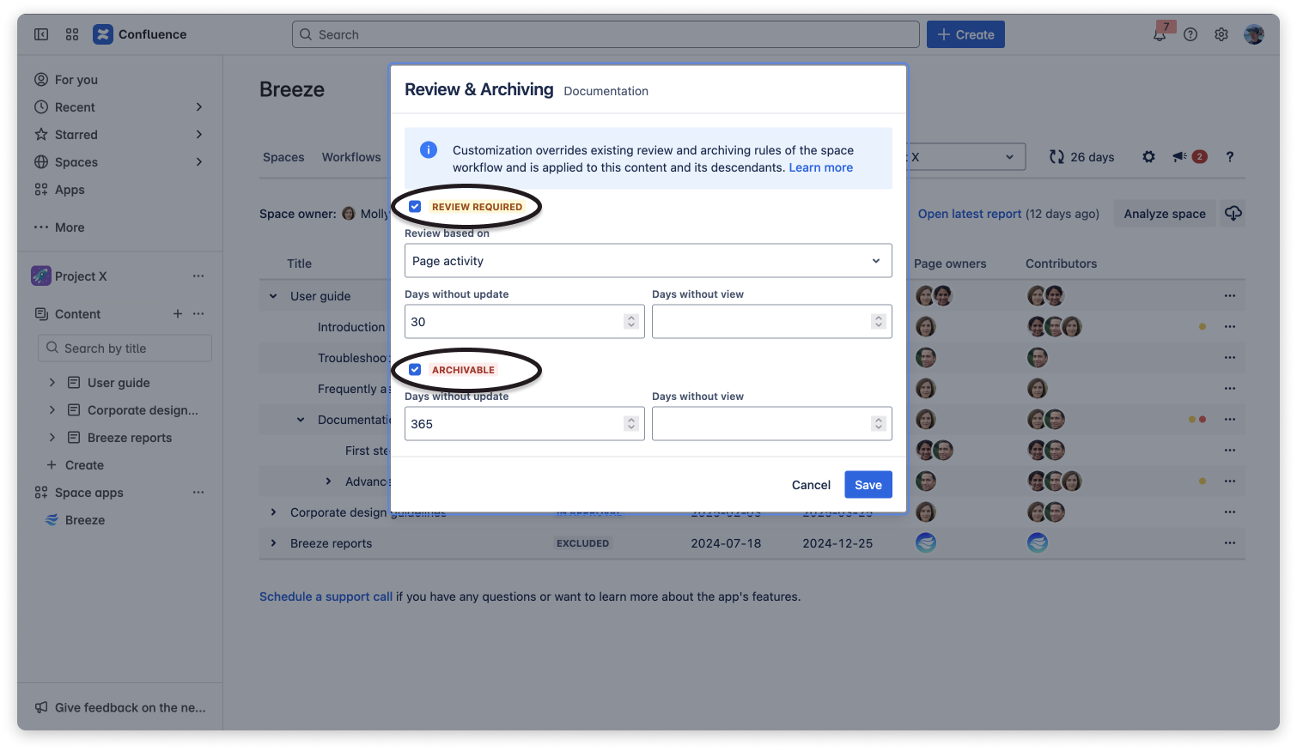Increment the review Days without update stepper

click(x=631, y=318)
